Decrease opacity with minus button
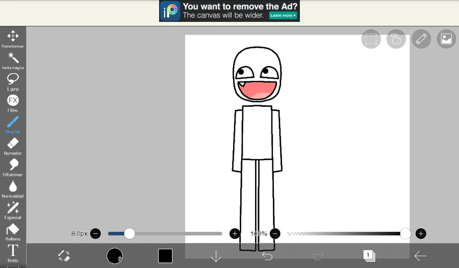The height and width of the screenshot is (268, 459). 275,233
